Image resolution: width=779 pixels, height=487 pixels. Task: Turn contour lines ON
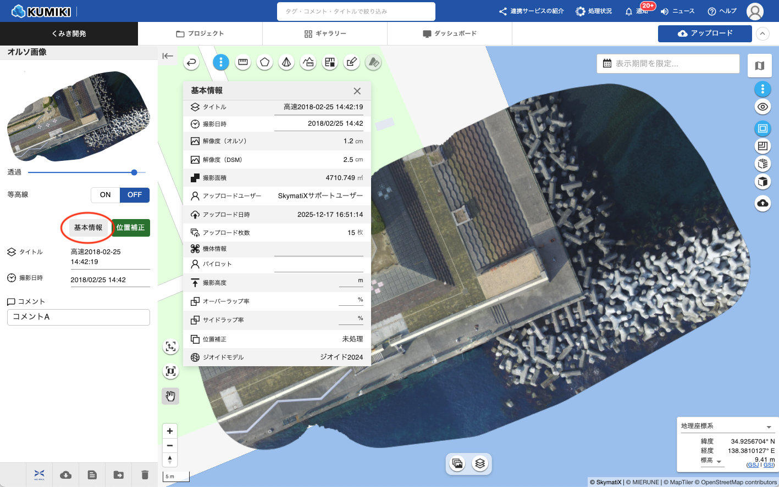pyautogui.click(x=106, y=195)
